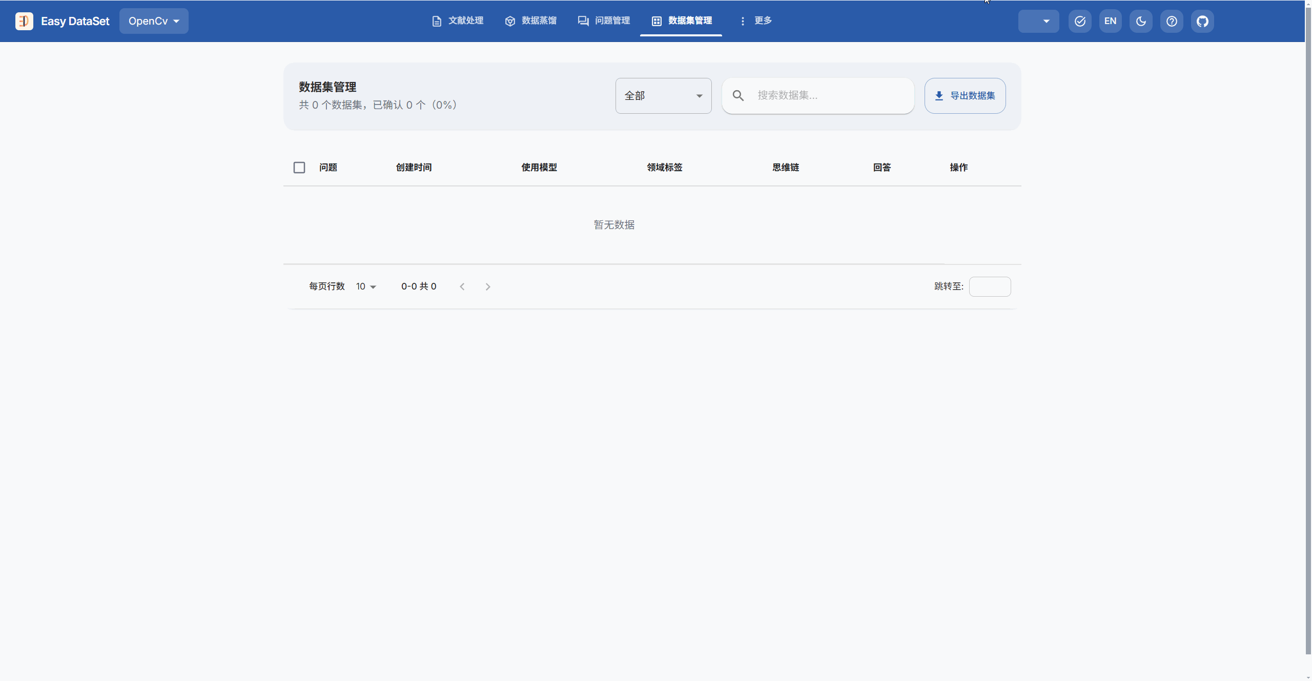Open the GitHub repository icon

[1202, 21]
